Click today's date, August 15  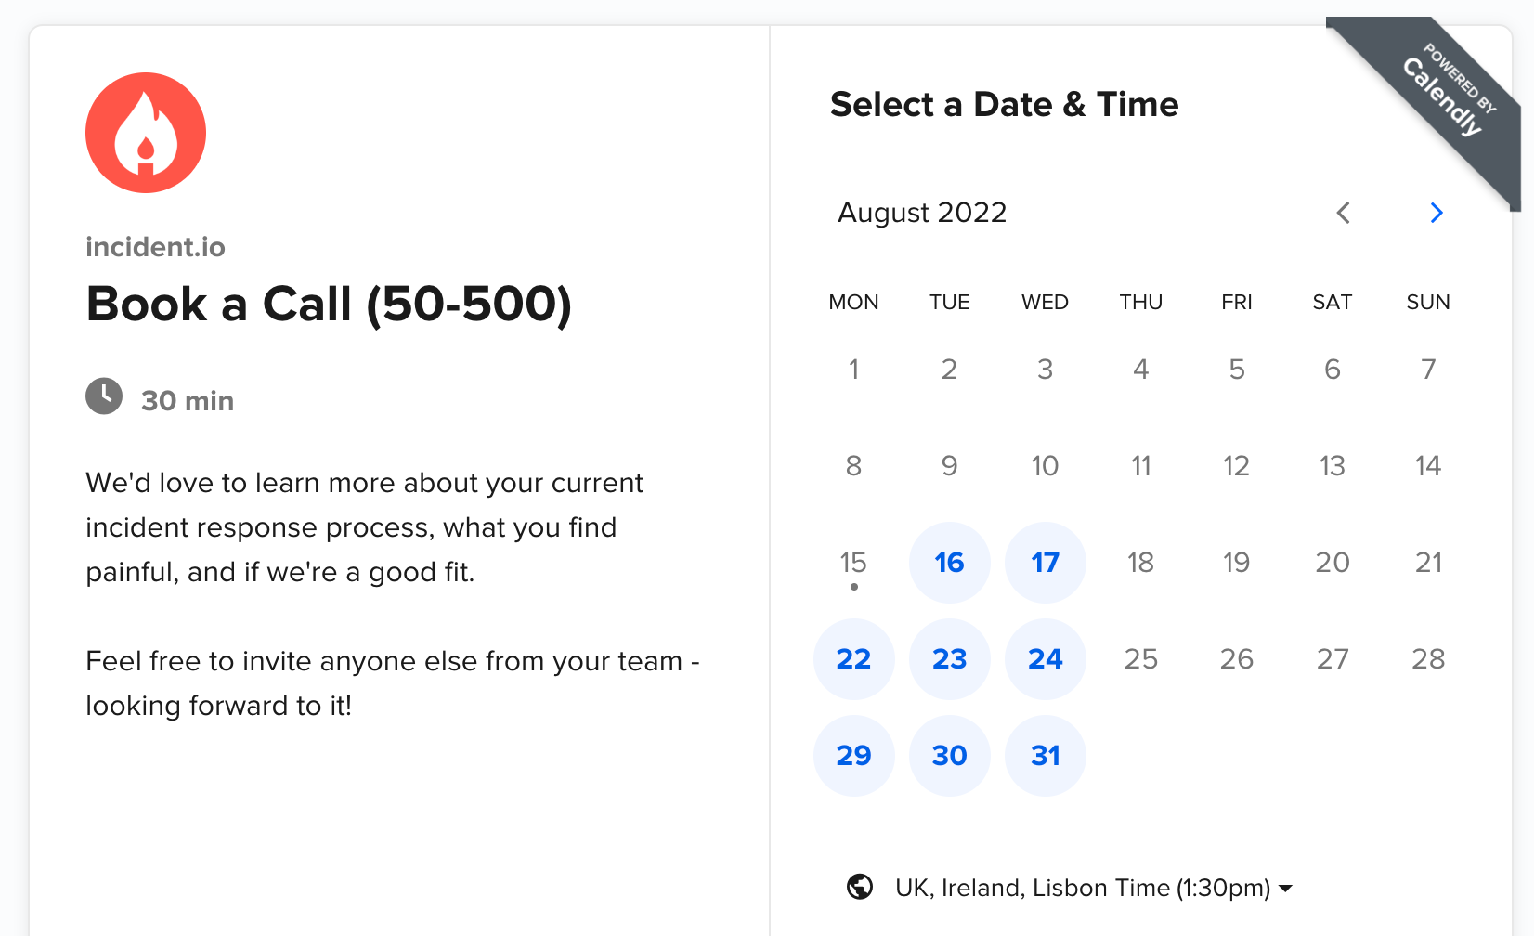853,562
